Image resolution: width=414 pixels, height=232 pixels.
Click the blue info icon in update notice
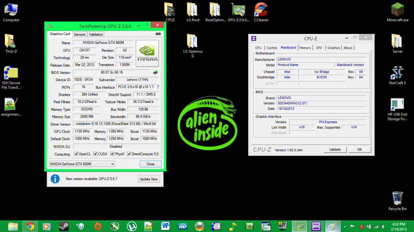point(55,179)
